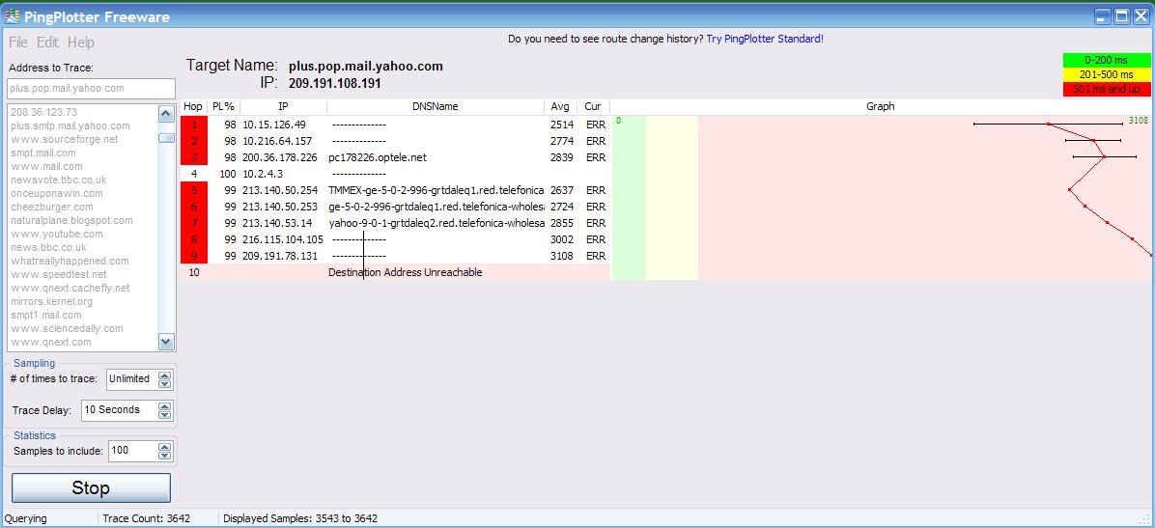1155x528 pixels.
Task: Click hop 7 IP 213.140.53.14
Action: click(277, 223)
